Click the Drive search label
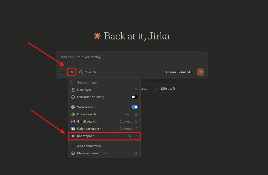The width and height of the screenshot is (268, 175). [86, 114]
